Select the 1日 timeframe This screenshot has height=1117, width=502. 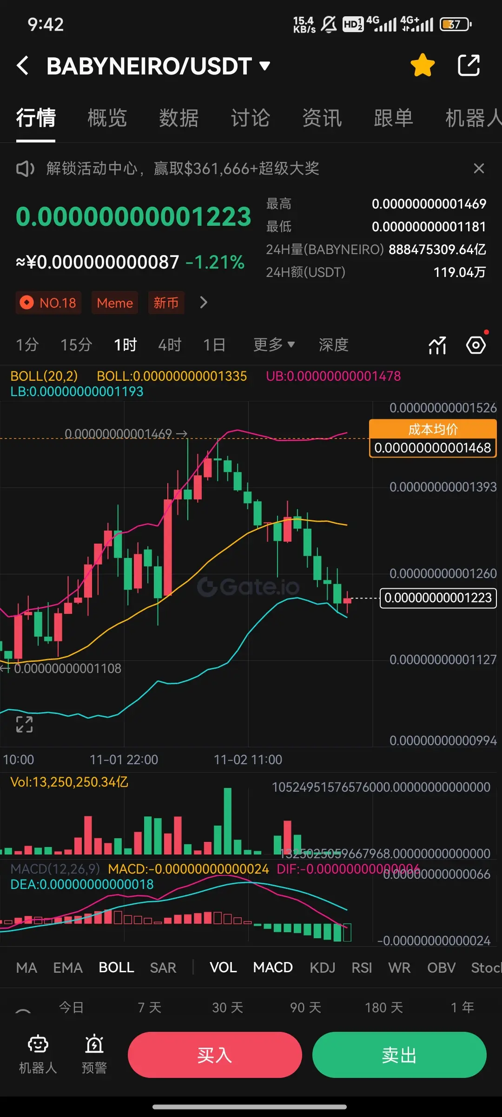point(214,345)
